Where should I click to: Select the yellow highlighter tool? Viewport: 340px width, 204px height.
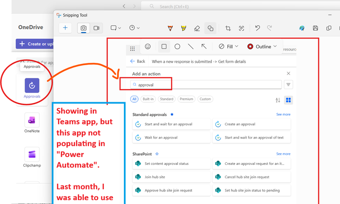183,28
